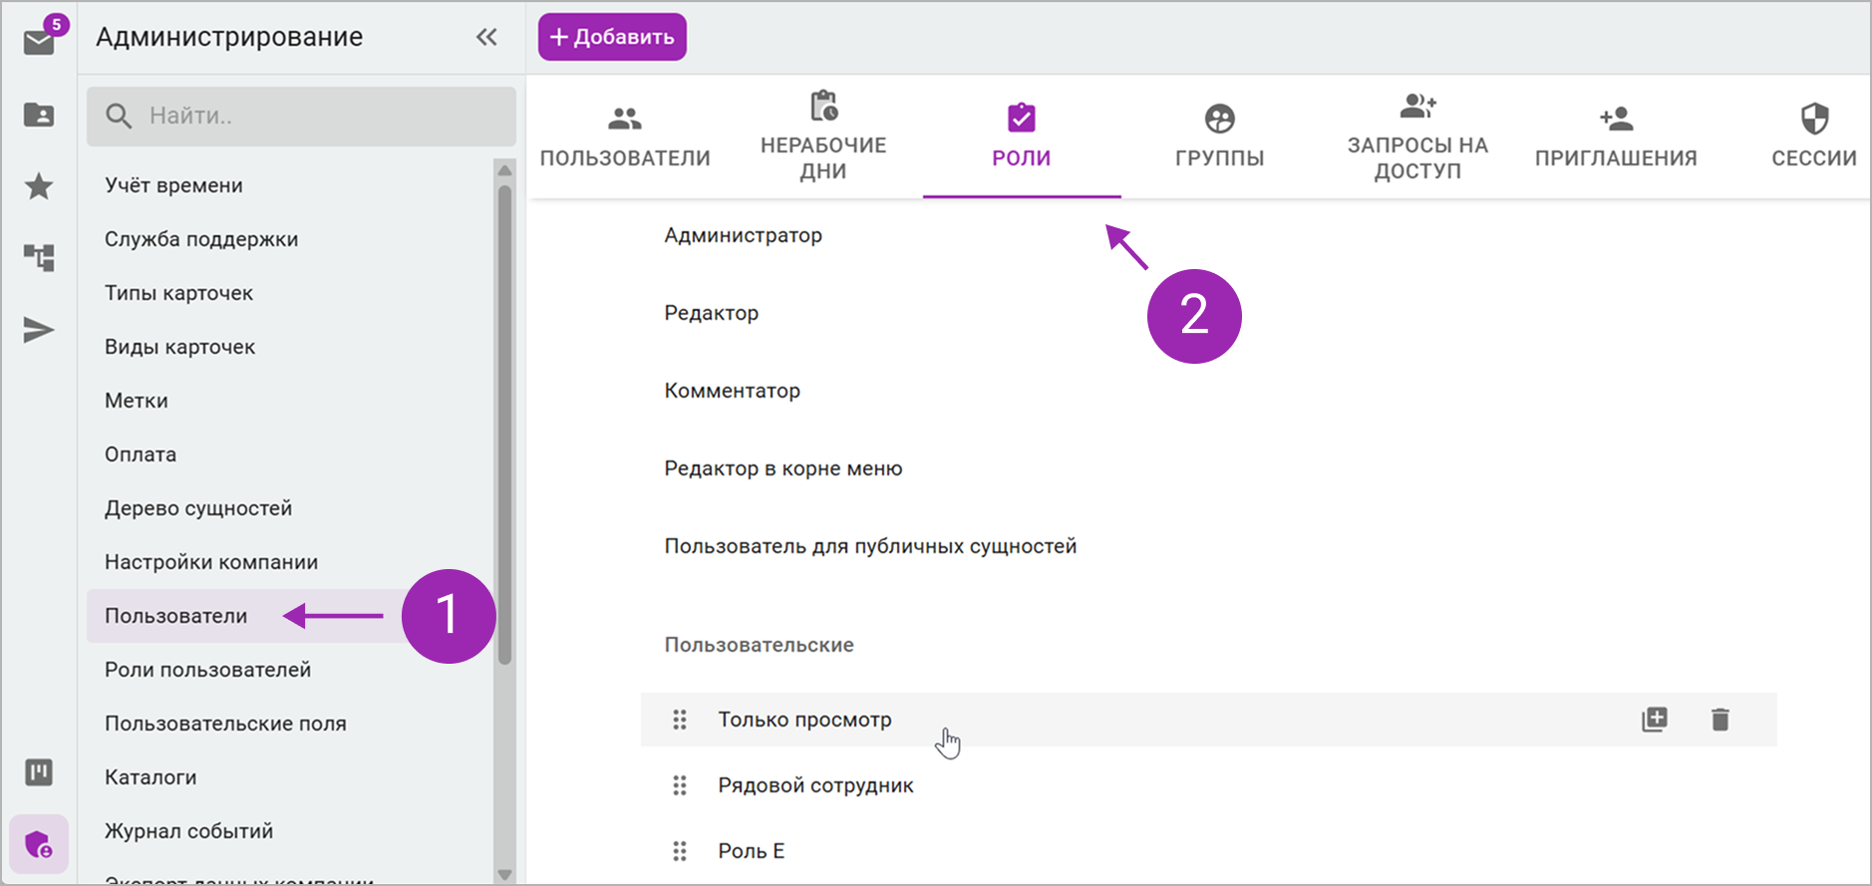
Task: Click the send paper plane icon
Action: pyautogui.click(x=39, y=330)
